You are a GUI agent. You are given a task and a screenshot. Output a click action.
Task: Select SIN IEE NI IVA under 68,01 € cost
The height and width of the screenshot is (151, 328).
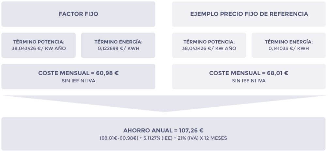[249, 81]
